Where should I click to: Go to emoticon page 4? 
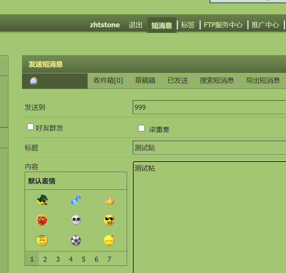[71, 259]
